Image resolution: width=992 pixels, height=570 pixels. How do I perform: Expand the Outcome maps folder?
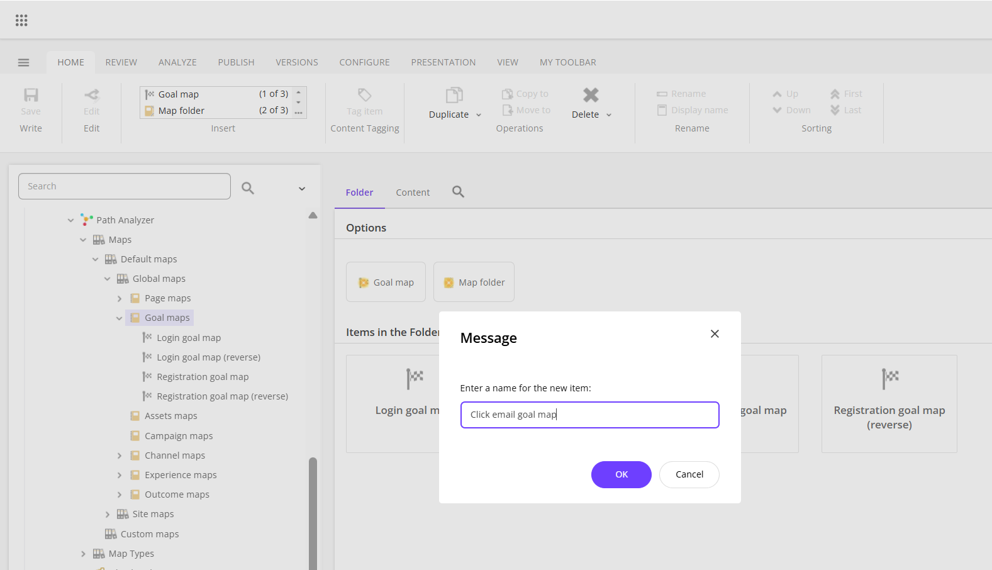click(x=119, y=495)
